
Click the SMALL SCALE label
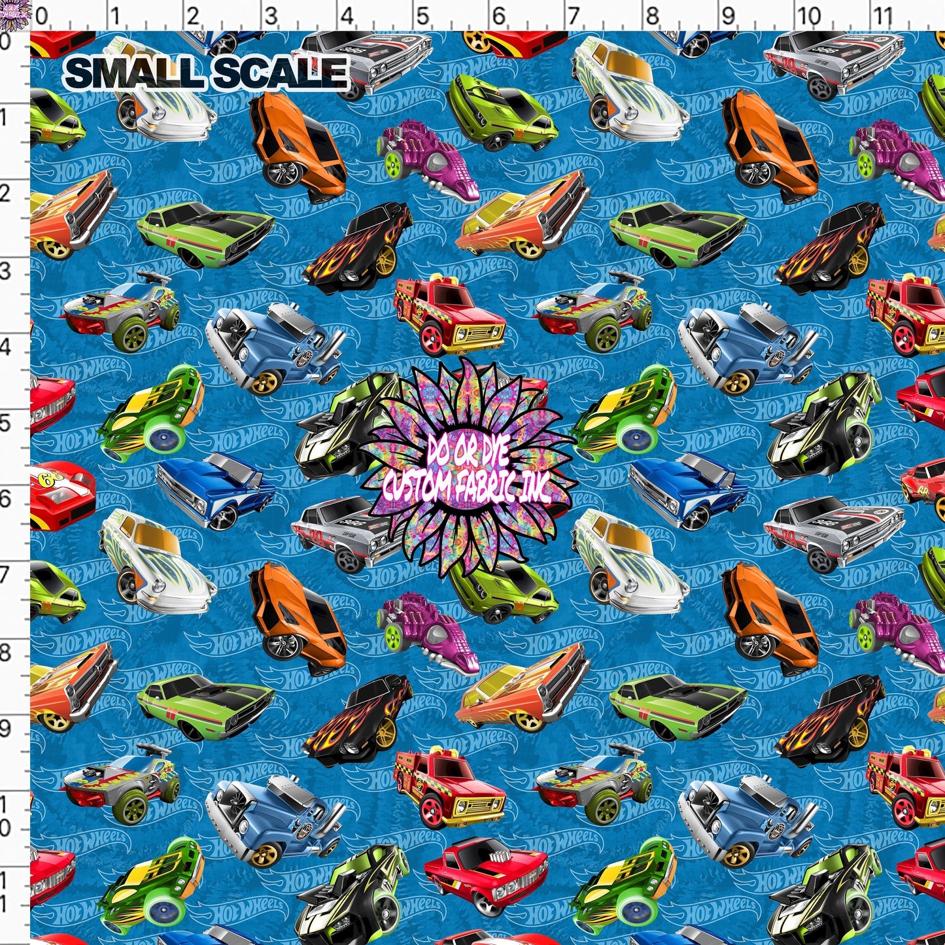(206, 72)
